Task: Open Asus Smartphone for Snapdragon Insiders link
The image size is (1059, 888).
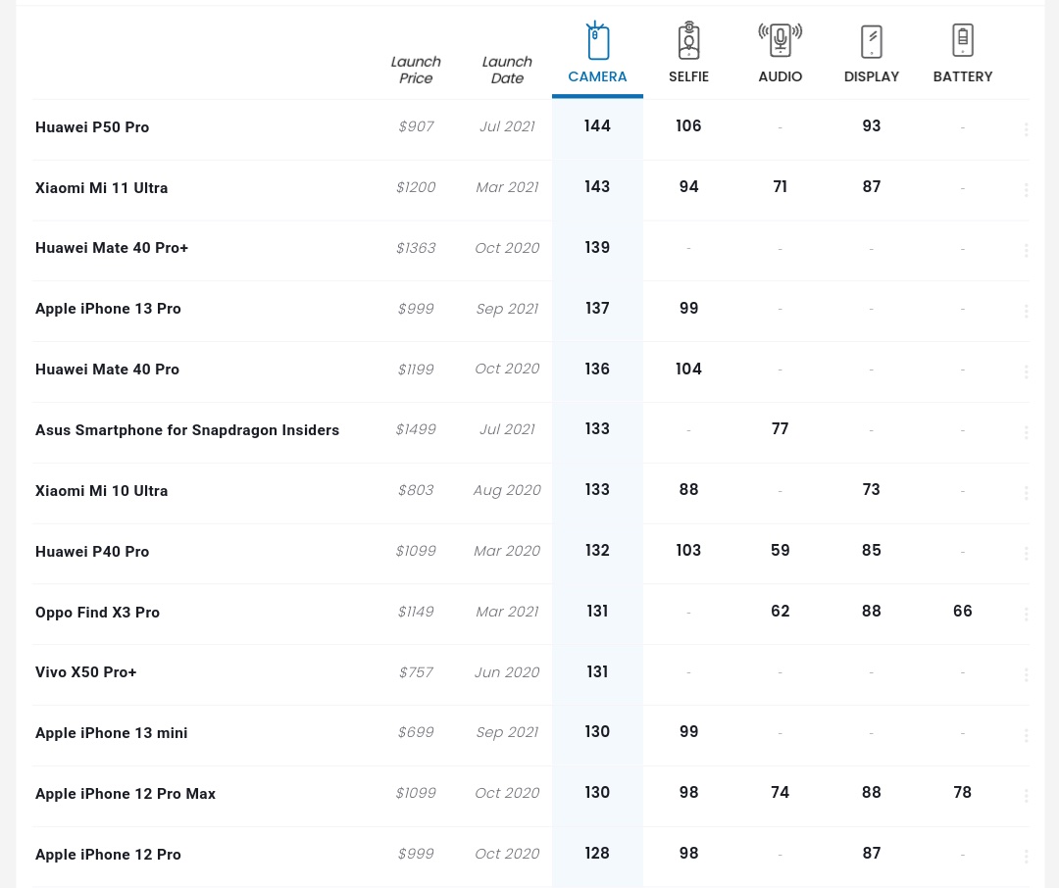Action: (187, 430)
